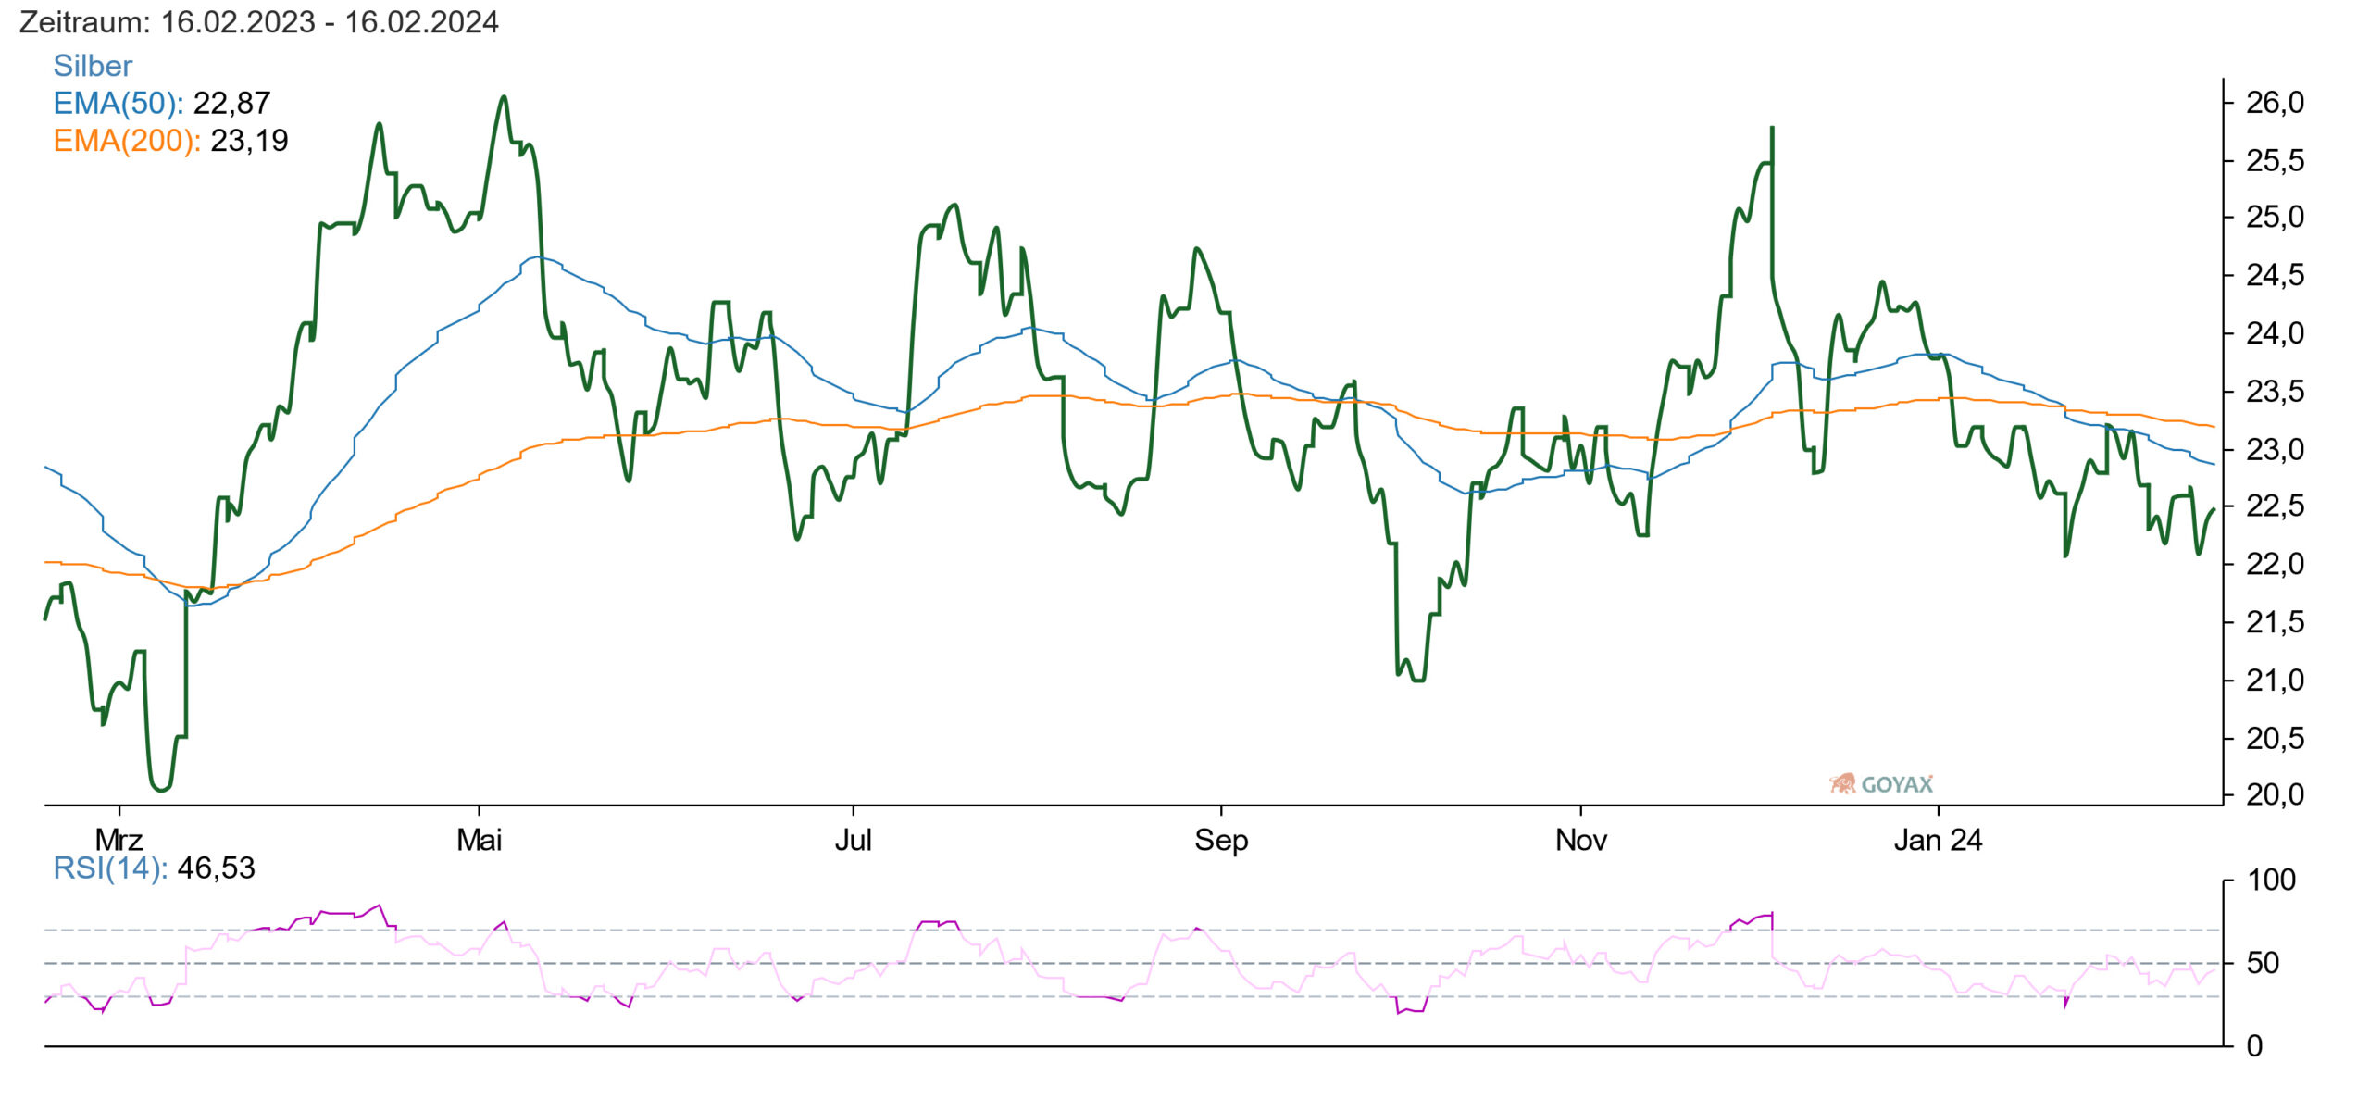
Task: Click the 26,0 price axis label
Action: tap(2275, 102)
